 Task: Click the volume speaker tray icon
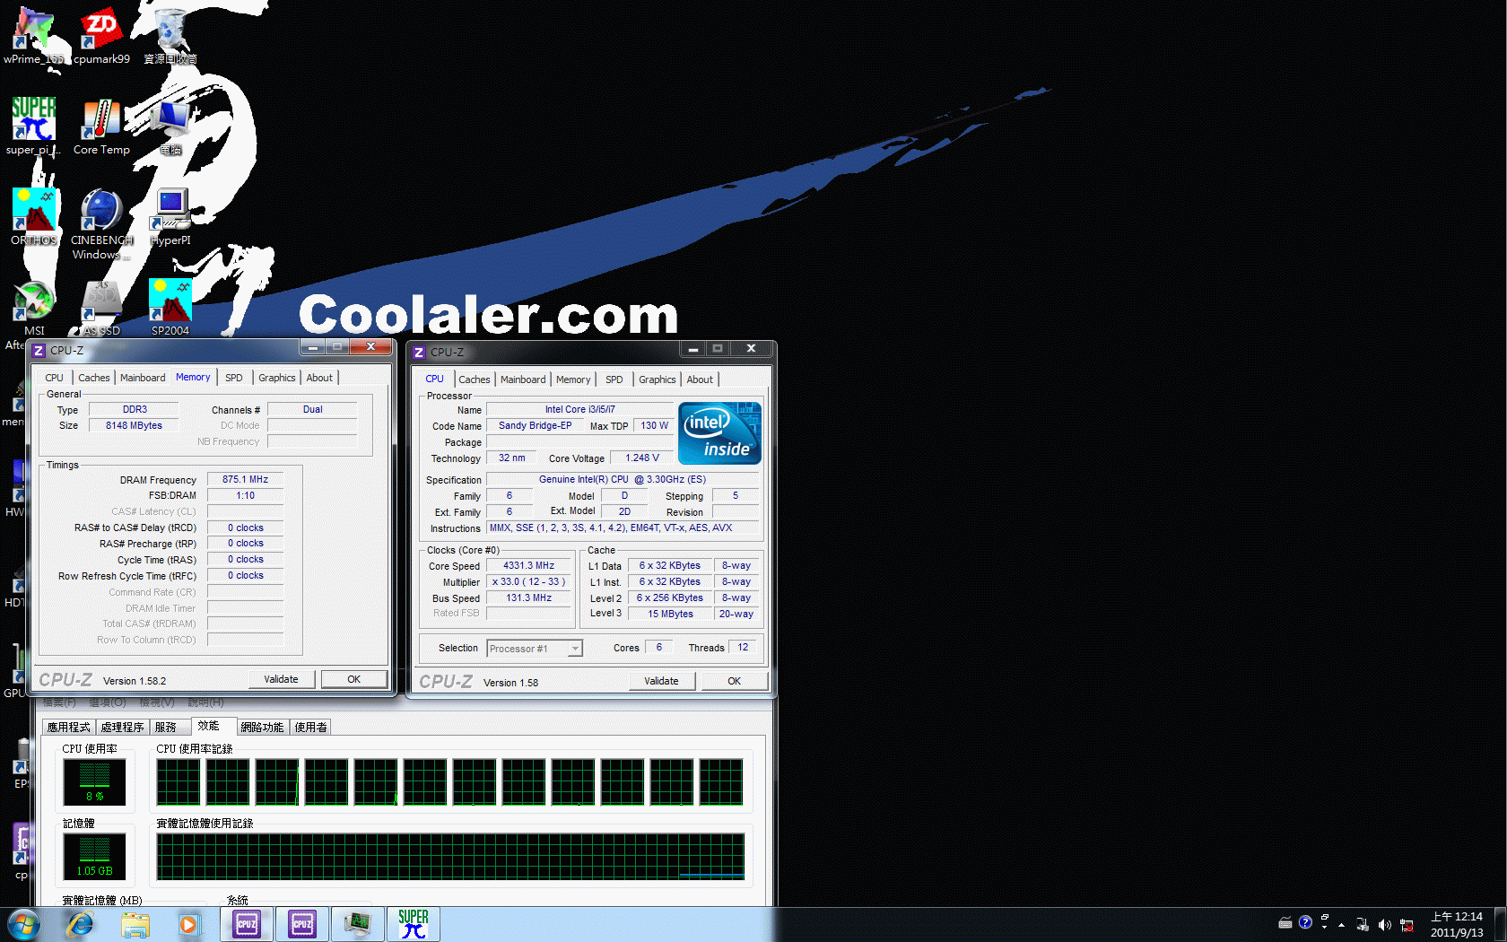coord(1384,925)
